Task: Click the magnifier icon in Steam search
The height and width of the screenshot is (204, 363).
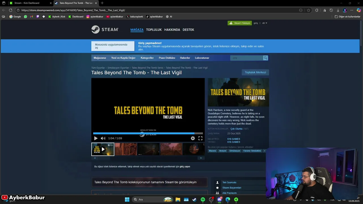Action: click(x=265, y=58)
